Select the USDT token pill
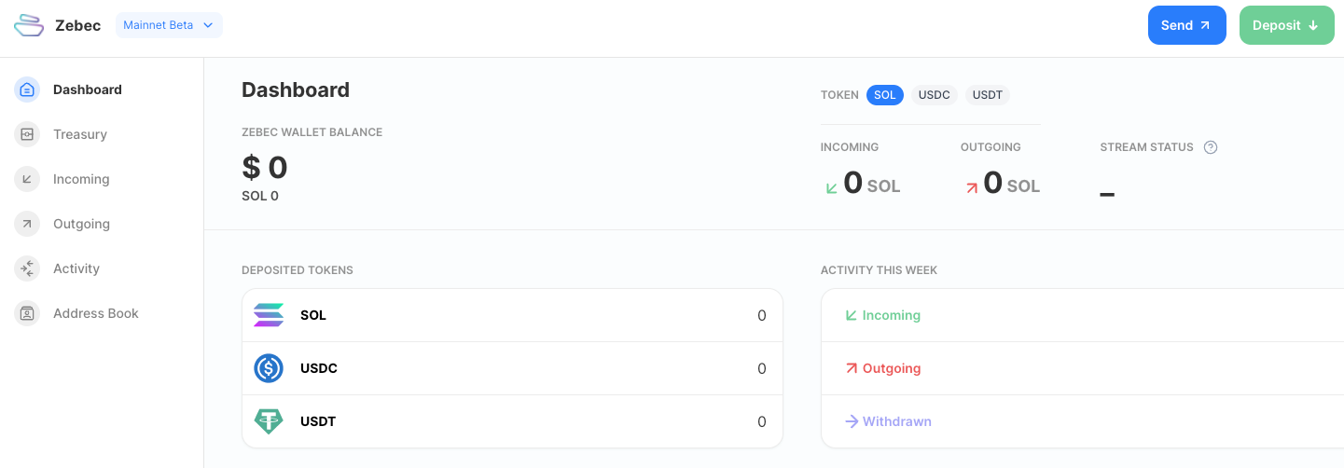 click(989, 95)
